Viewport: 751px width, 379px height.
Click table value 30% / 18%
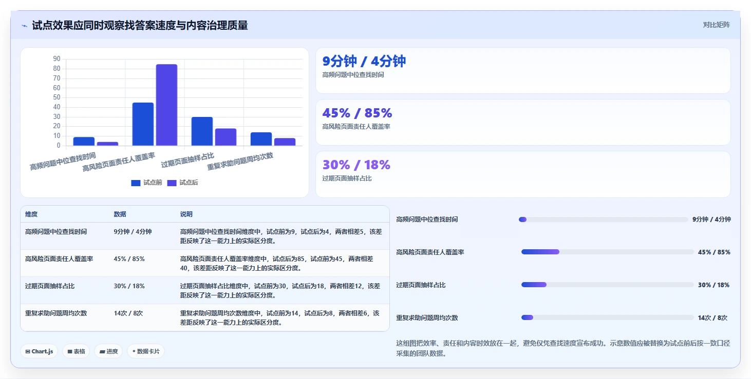[129, 286]
